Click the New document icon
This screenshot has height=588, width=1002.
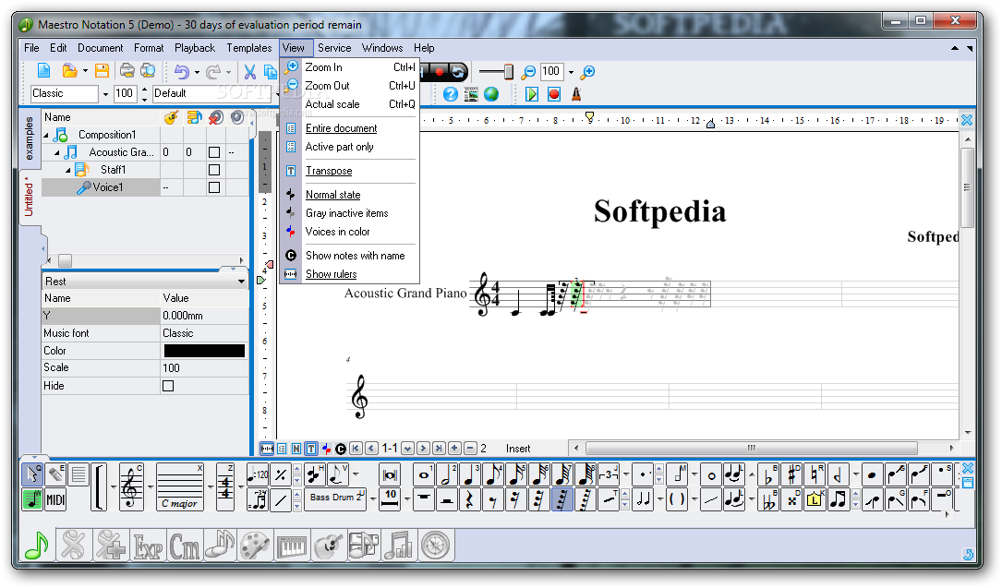click(x=44, y=71)
